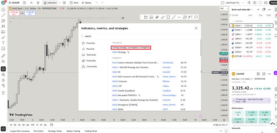Open the Pine Editor tab
This screenshot has width=277, height=133.
coord(39,131)
